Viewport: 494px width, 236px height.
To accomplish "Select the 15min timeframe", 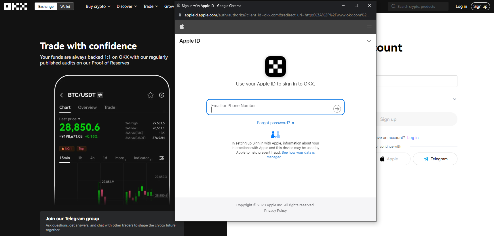I will point(65,158).
